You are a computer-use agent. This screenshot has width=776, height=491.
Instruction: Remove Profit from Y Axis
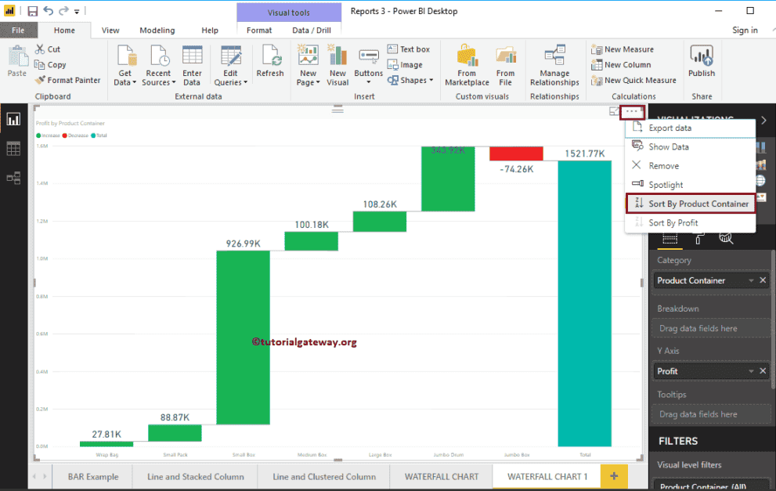(763, 370)
